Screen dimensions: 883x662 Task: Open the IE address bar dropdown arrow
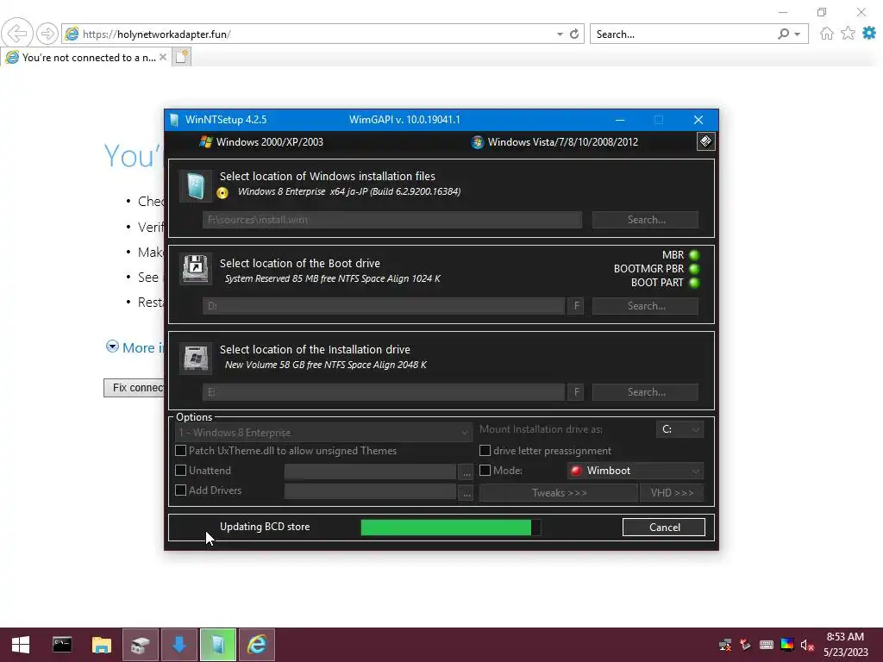(560, 34)
